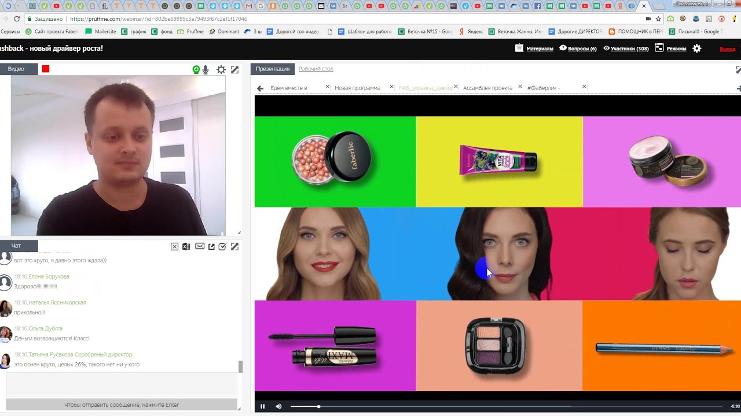
Task: Open the '#Фаберлик -' presentation tab
Action: tap(544, 88)
